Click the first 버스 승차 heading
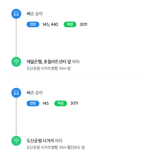 point(35,14)
